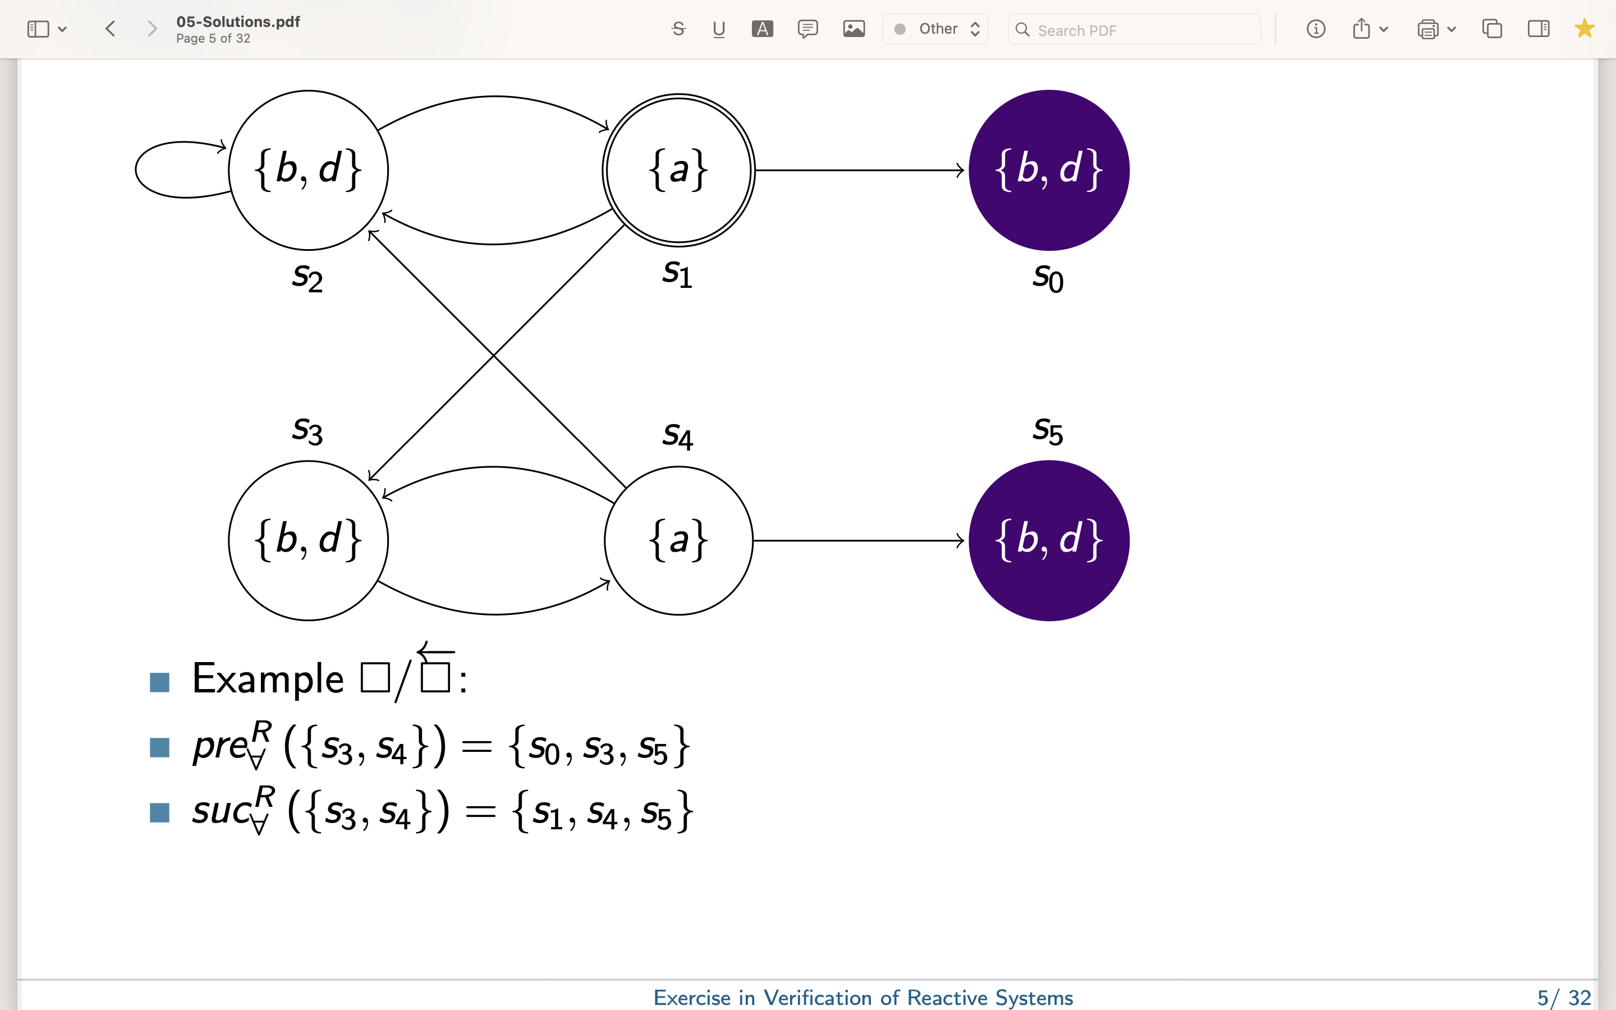Show document info inspector
The width and height of the screenshot is (1616, 1010).
pos(1315,29)
